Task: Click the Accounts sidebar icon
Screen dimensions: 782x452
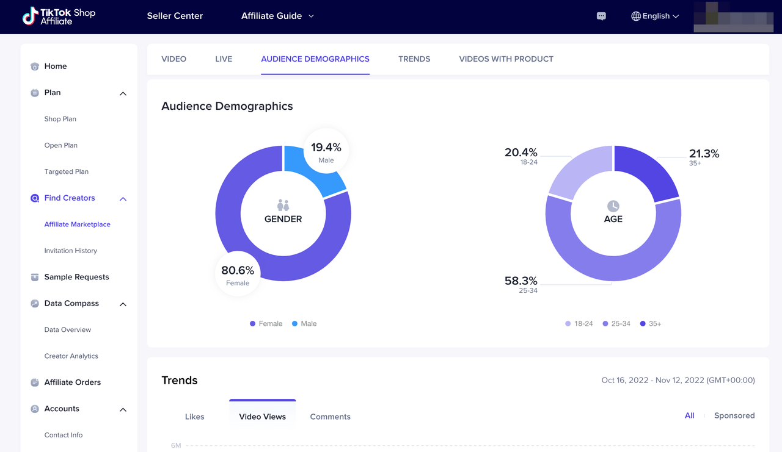Action: click(35, 409)
